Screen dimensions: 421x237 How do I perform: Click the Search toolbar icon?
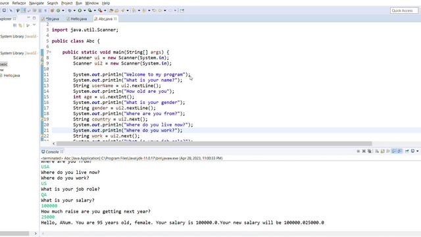click(123, 11)
